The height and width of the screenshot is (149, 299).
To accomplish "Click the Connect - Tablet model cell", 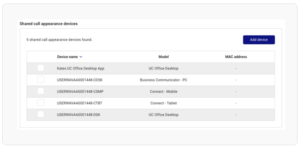I will tap(163, 103).
